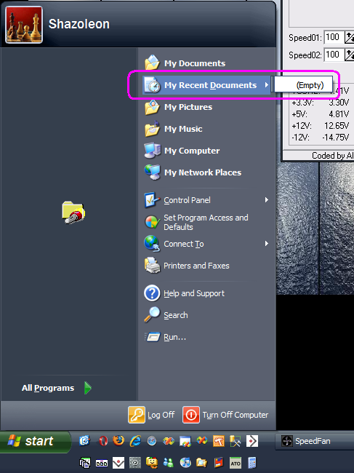This screenshot has height=473, width=354.
Task: Expand All Programs with the green arrow
Action: coord(88,388)
